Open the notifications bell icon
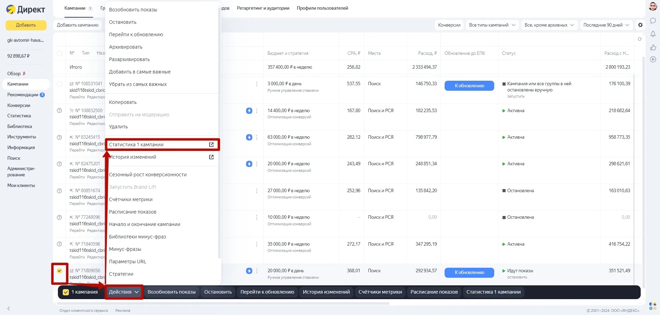 pyautogui.click(x=653, y=34)
